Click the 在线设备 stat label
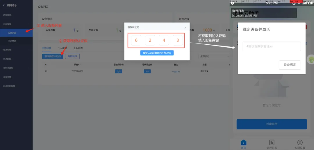 (x=93, y=30)
